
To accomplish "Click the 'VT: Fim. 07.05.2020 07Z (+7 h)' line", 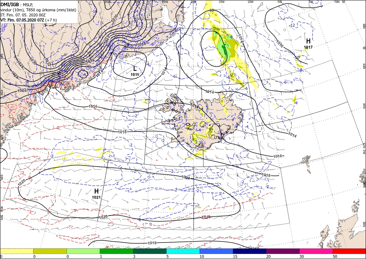I will [28, 20].
